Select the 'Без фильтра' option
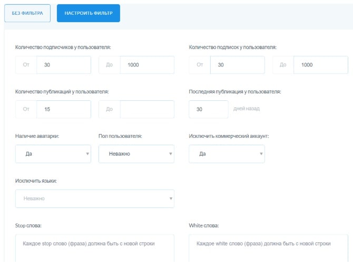353x265 pixels. tap(27, 13)
